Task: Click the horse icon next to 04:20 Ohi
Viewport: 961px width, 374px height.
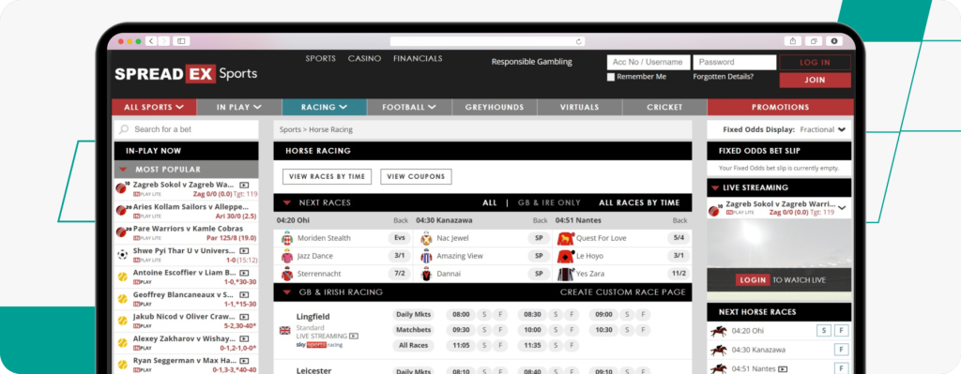Action: pos(718,331)
